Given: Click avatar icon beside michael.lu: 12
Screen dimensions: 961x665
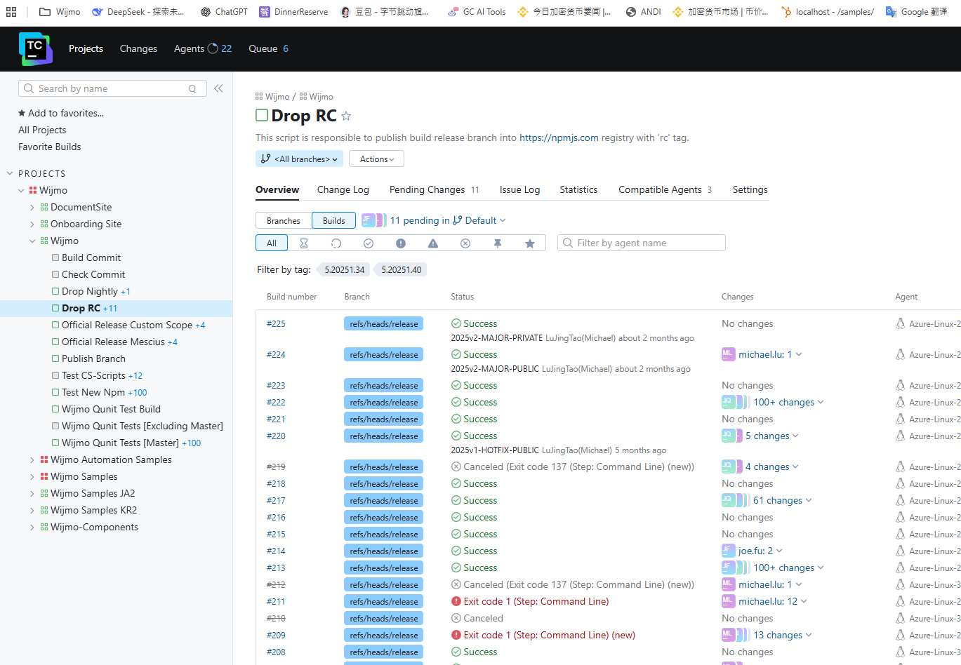Looking at the screenshot, I should coord(729,601).
